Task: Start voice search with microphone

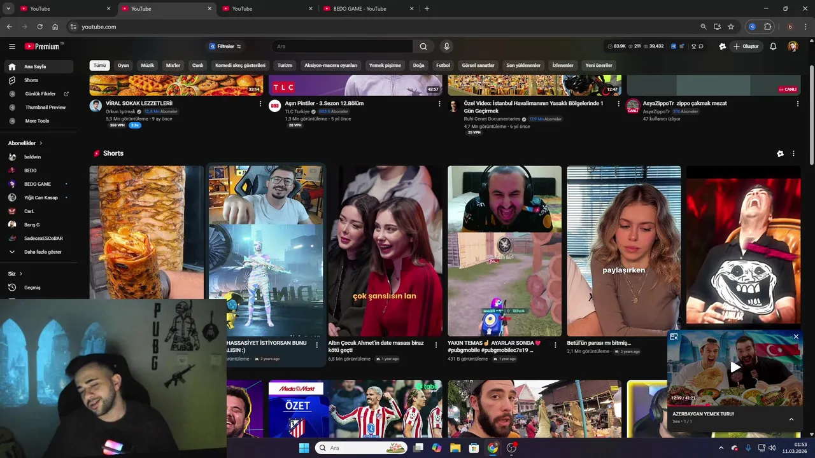Action: pos(446,46)
